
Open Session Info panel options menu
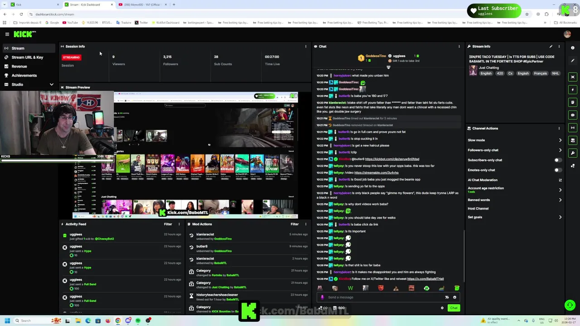306,46
